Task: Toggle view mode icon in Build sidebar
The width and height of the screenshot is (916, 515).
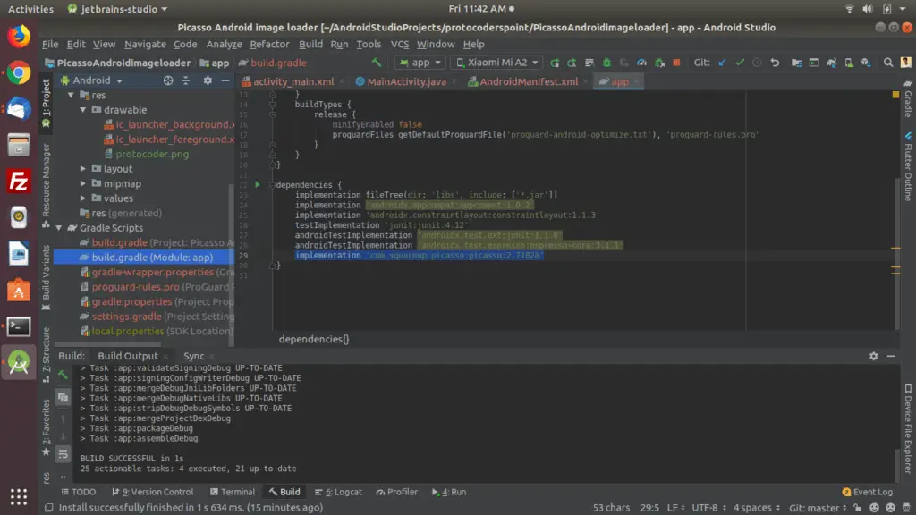Action: click(64, 398)
